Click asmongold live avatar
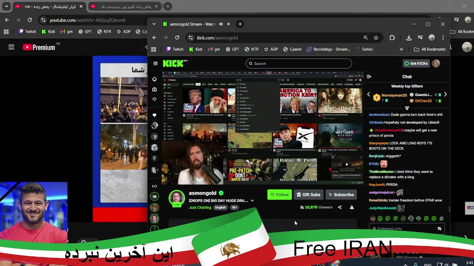 (x=177, y=198)
